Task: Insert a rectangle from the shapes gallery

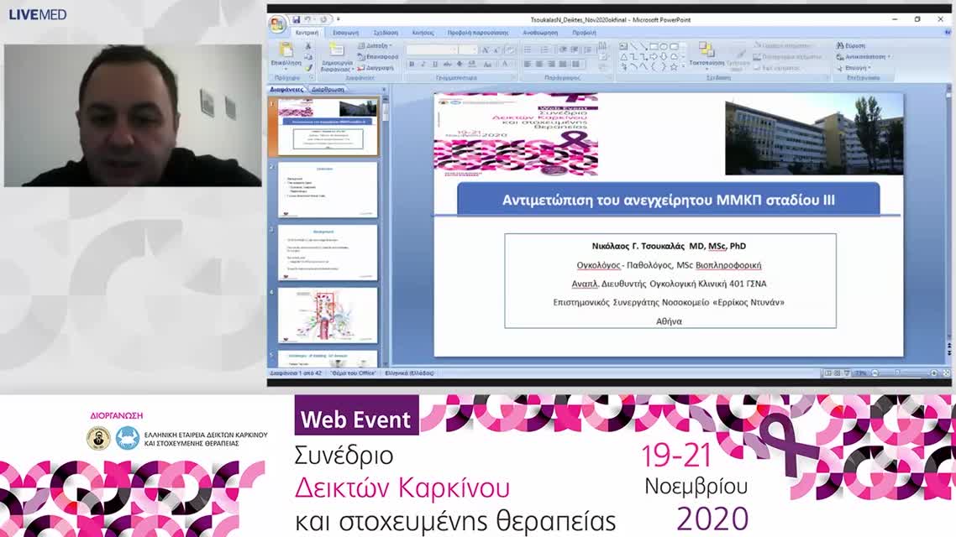Action: coord(654,46)
